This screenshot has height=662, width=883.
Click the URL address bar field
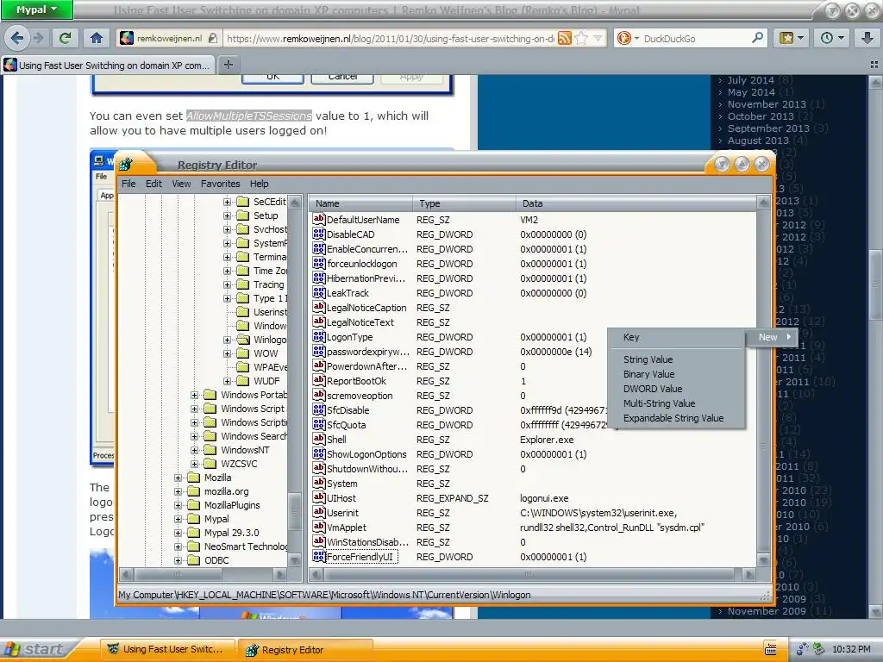(x=390, y=38)
